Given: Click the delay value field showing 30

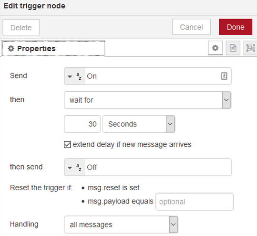Looking at the screenshot, I should [82, 124].
